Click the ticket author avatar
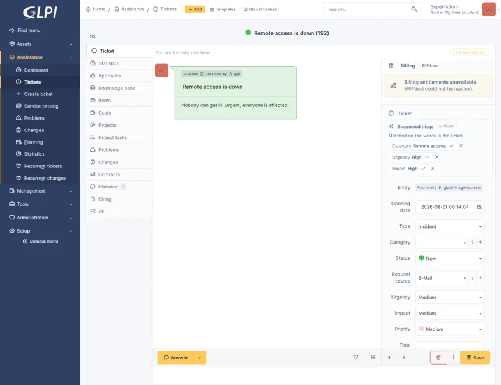This screenshot has width=501, height=385. pyautogui.click(x=162, y=70)
